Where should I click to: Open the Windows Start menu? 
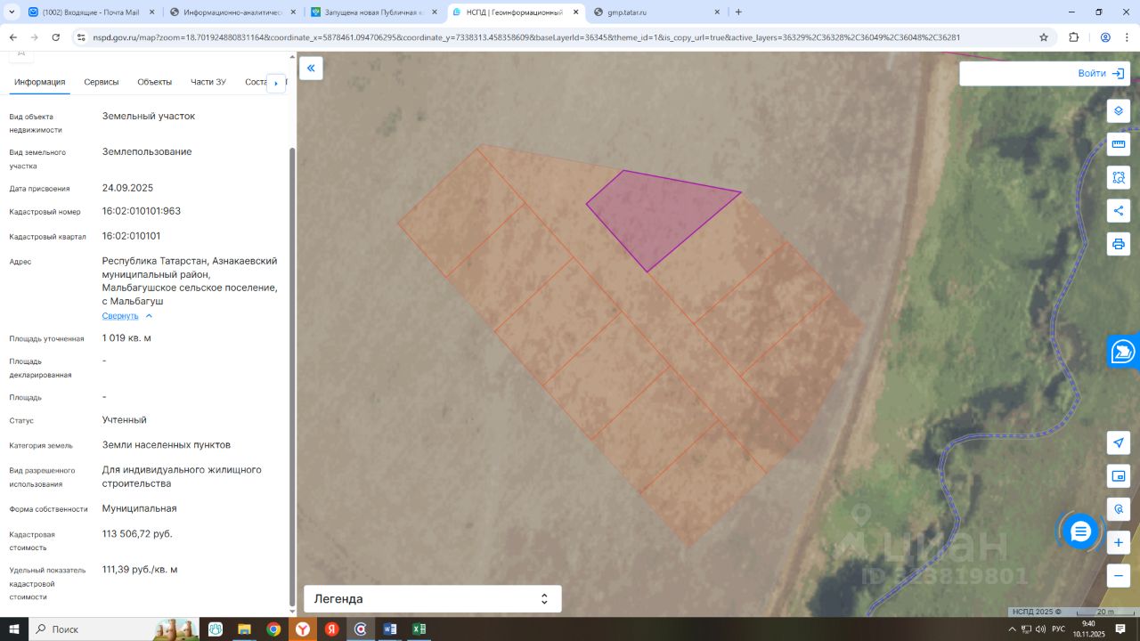14,629
